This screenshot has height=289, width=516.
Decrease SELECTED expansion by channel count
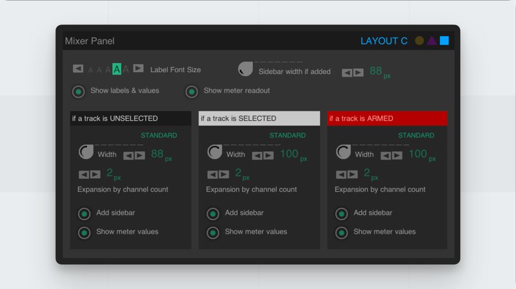coord(212,174)
